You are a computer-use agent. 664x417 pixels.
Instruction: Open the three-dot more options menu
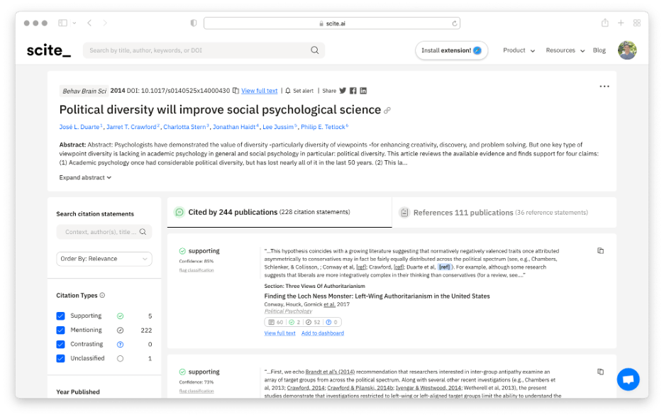pos(604,87)
